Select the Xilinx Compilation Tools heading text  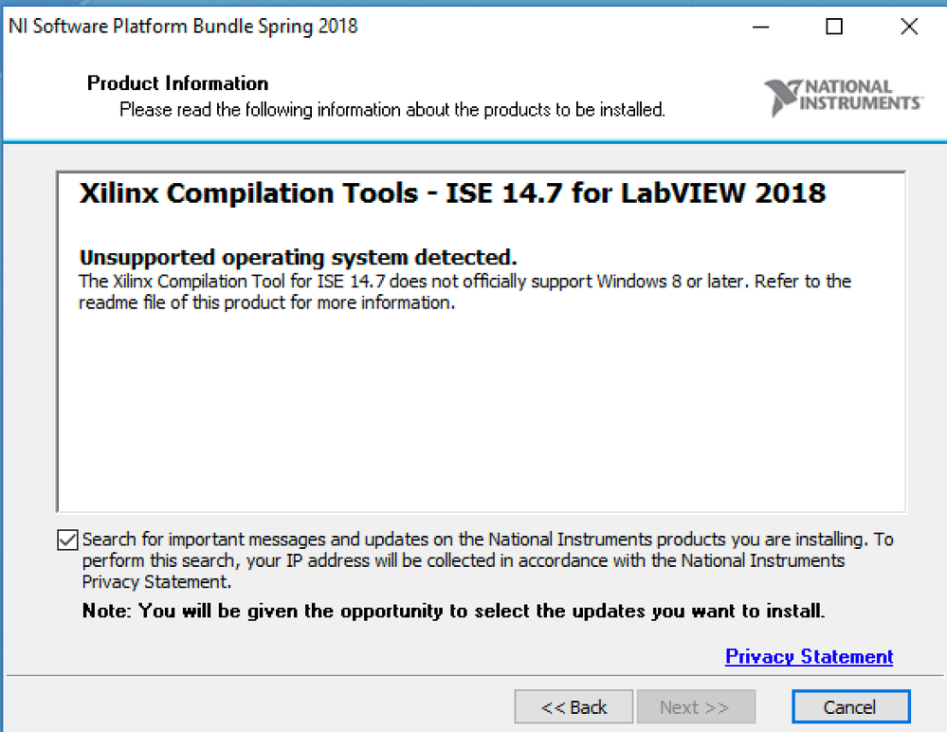pyautogui.click(x=452, y=193)
